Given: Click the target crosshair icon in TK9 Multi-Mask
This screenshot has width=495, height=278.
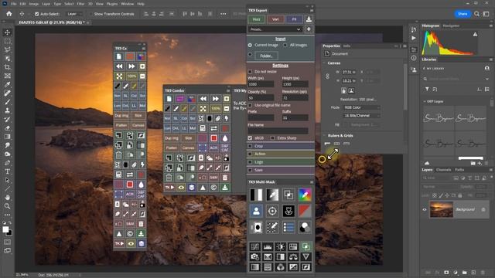Looking at the screenshot, I should 272,211.
